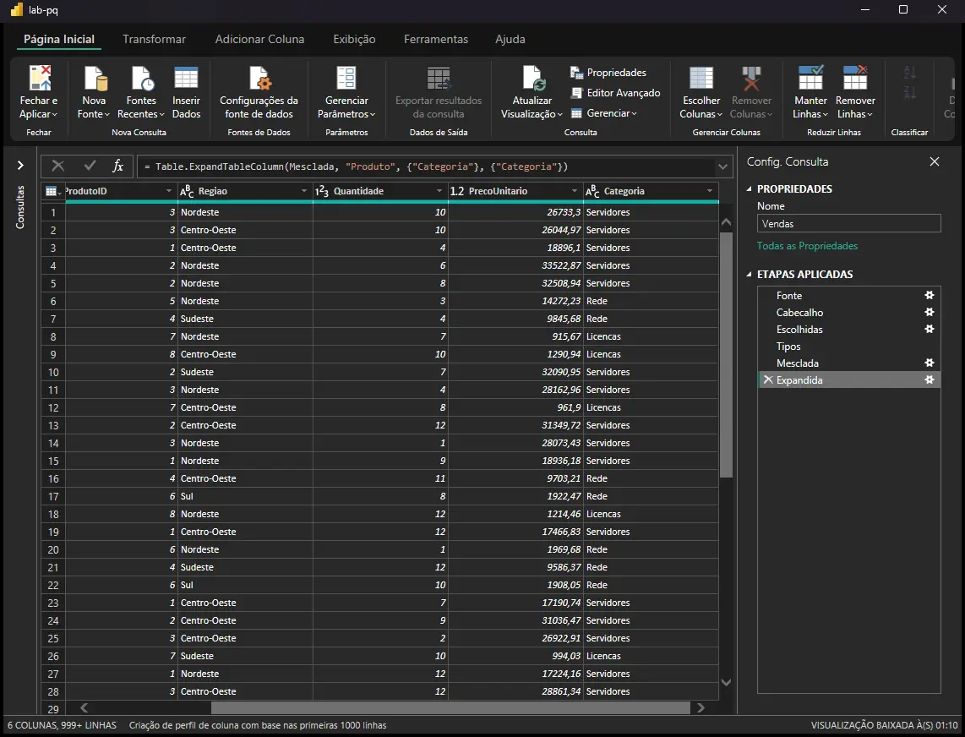Open the Editor Avançado
Viewport: 965px width, 737px height.
coord(615,93)
